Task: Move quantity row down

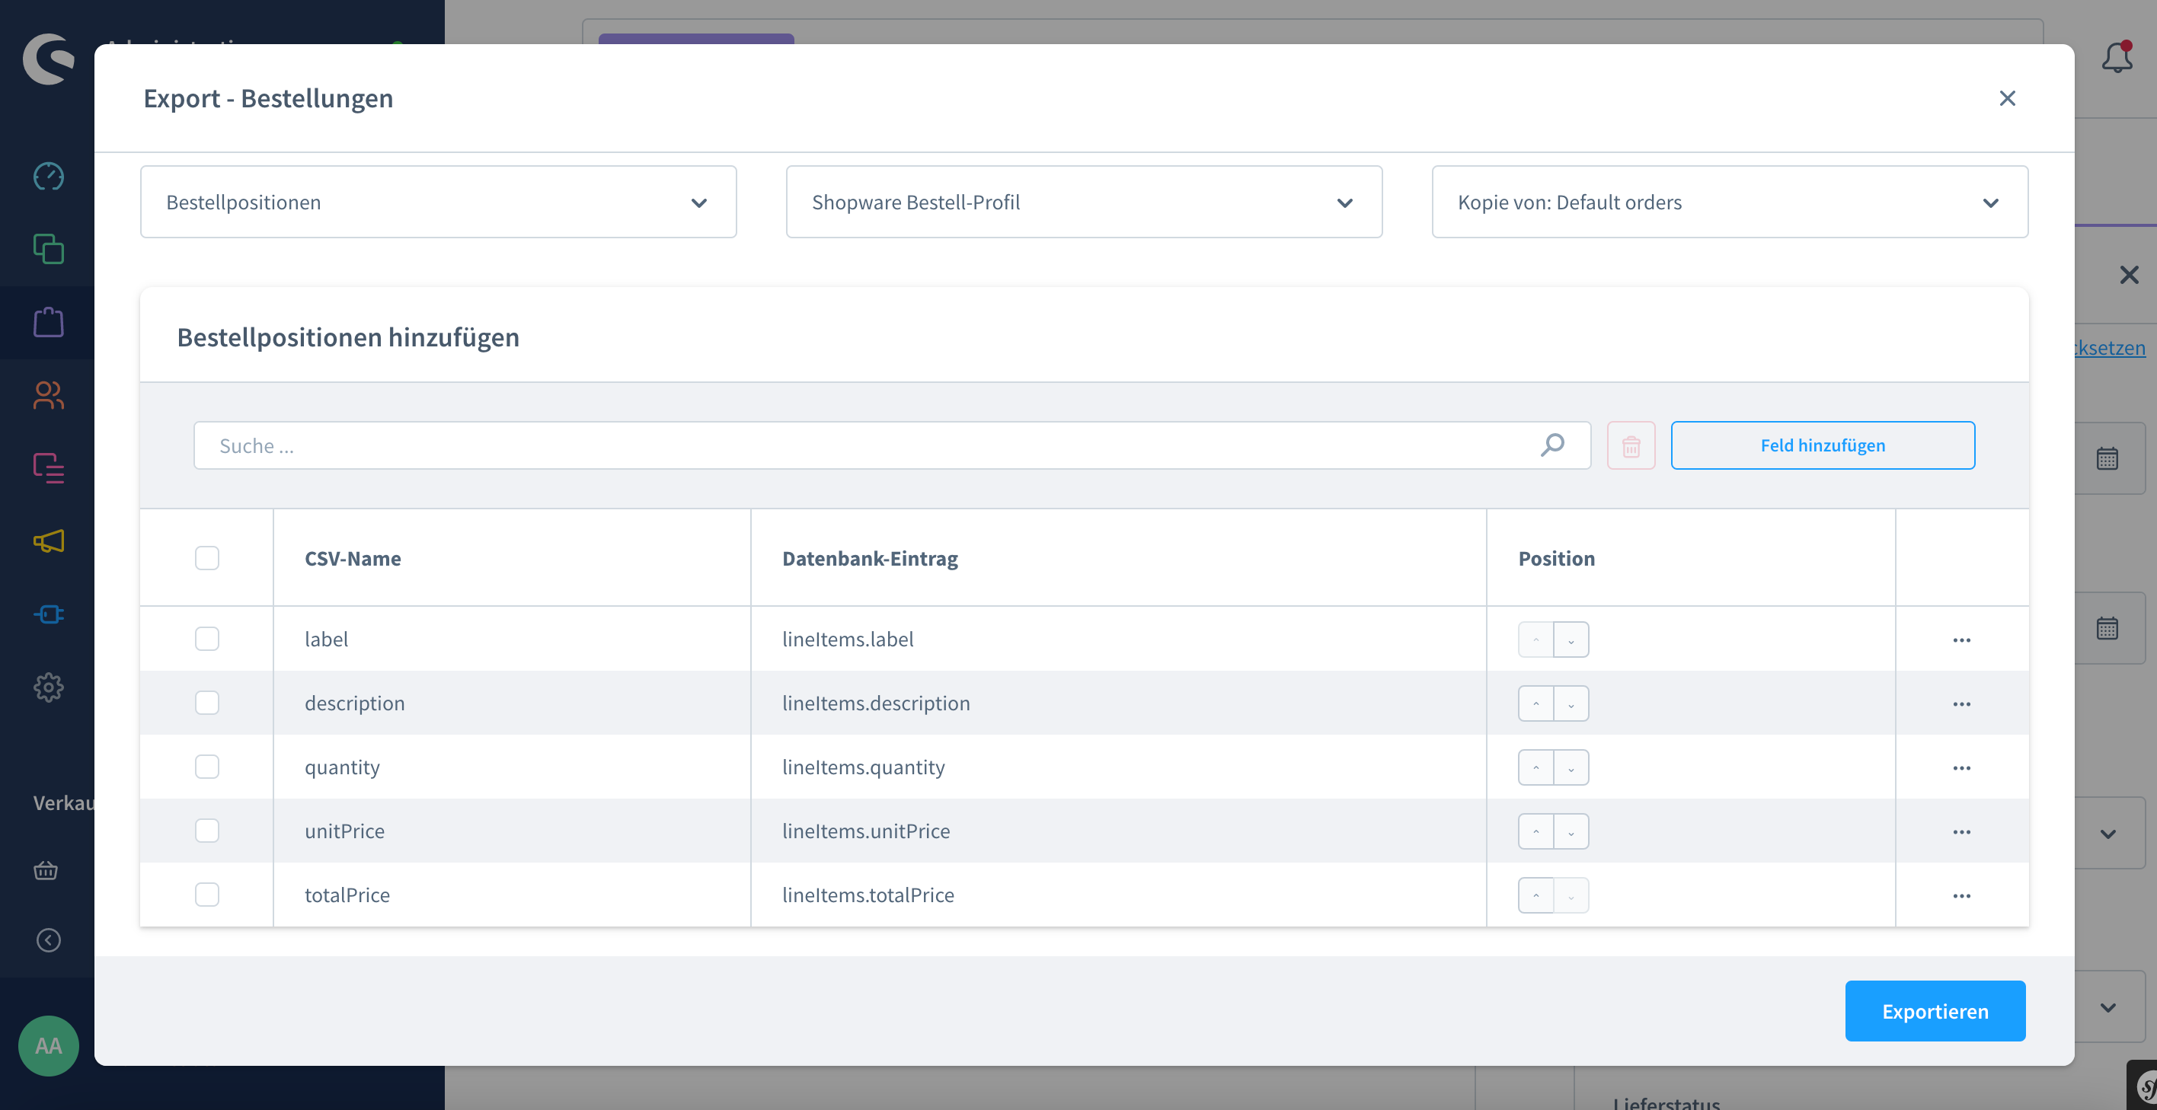Action: click(1572, 767)
